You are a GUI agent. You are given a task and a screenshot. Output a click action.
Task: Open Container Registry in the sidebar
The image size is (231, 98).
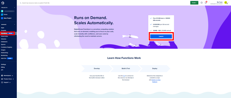point(7,47)
